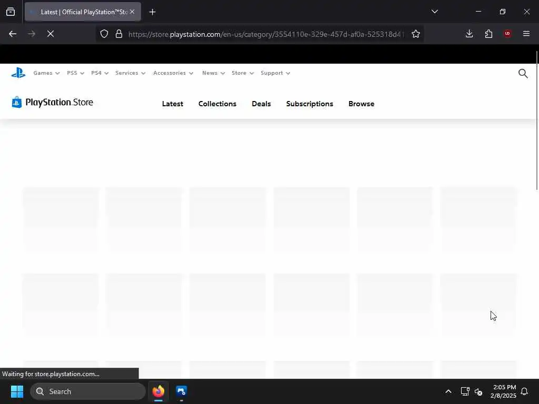Image resolution: width=539 pixels, height=404 pixels.
Task: Open Firefox downloads panel
Action: (469, 34)
